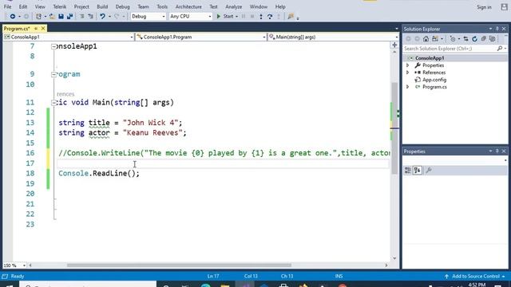The height and width of the screenshot is (287, 511).
Task: Close the Program.cs tab
Action: tap(43, 29)
